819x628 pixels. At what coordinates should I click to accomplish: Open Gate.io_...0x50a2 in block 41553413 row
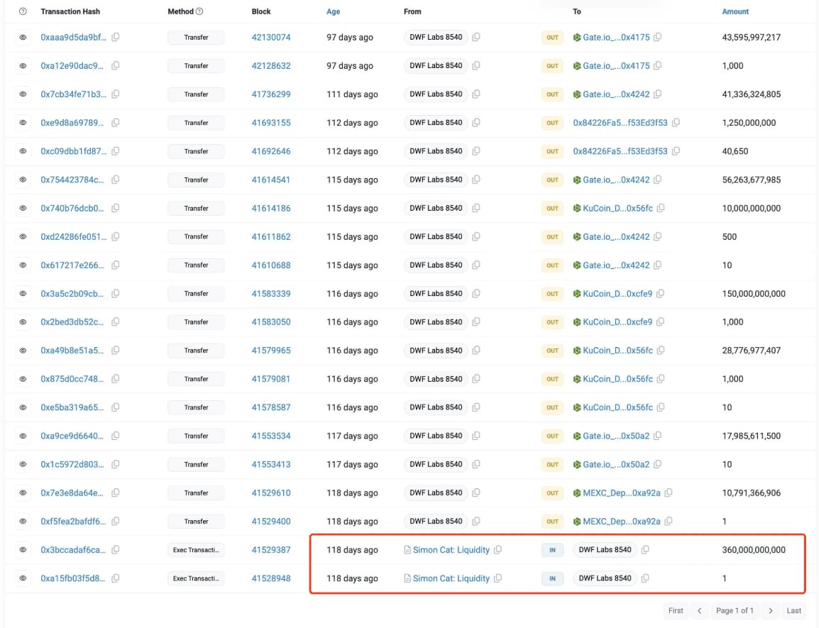coord(616,464)
